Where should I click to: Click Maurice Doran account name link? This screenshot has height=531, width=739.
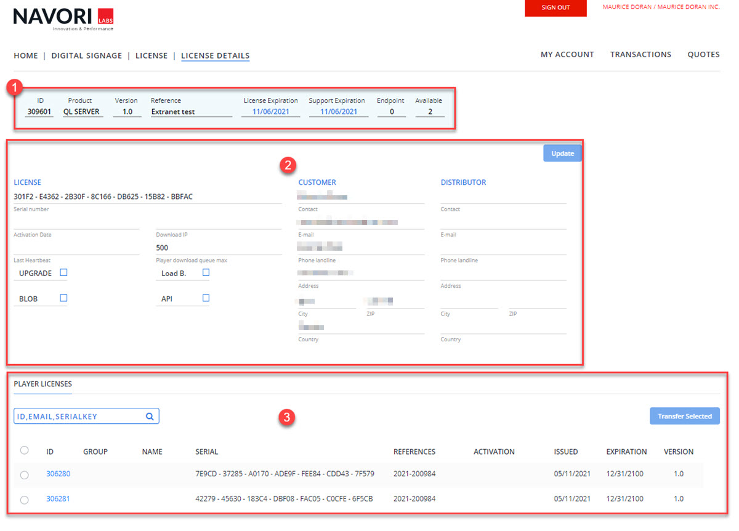[661, 7]
